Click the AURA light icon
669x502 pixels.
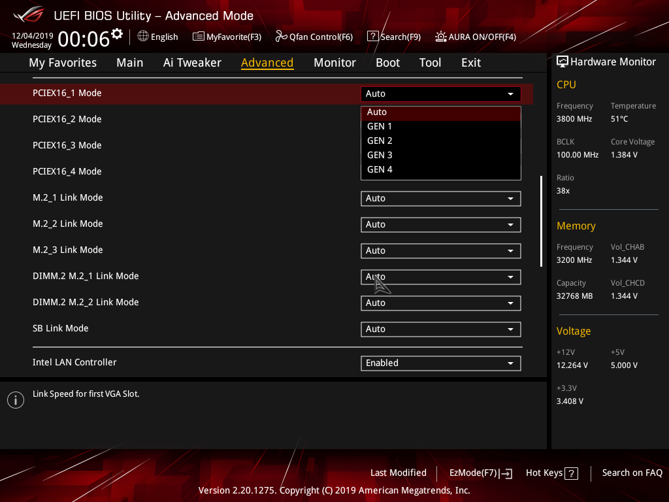[x=441, y=37]
